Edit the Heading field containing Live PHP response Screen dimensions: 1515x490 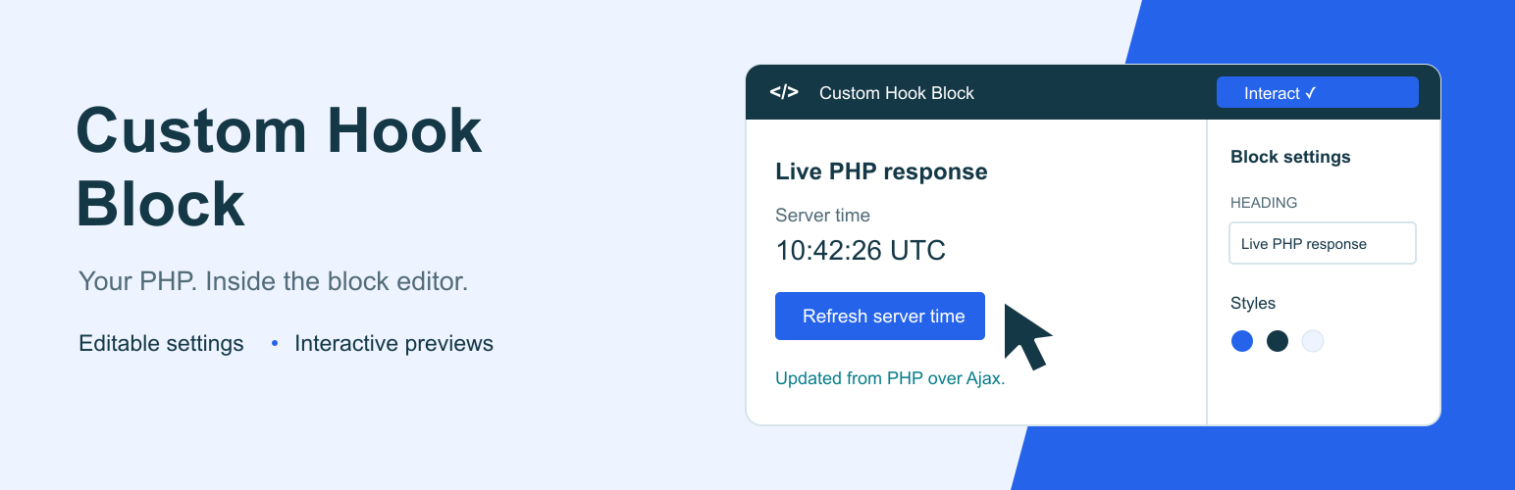tap(1323, 243)
